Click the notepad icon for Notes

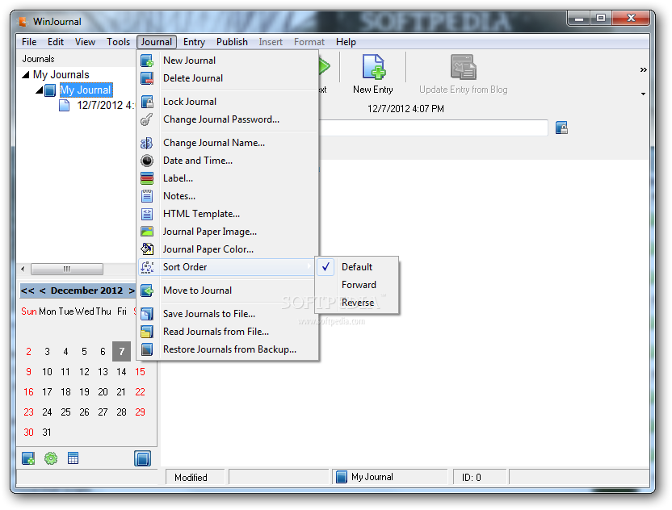(147, 196)
